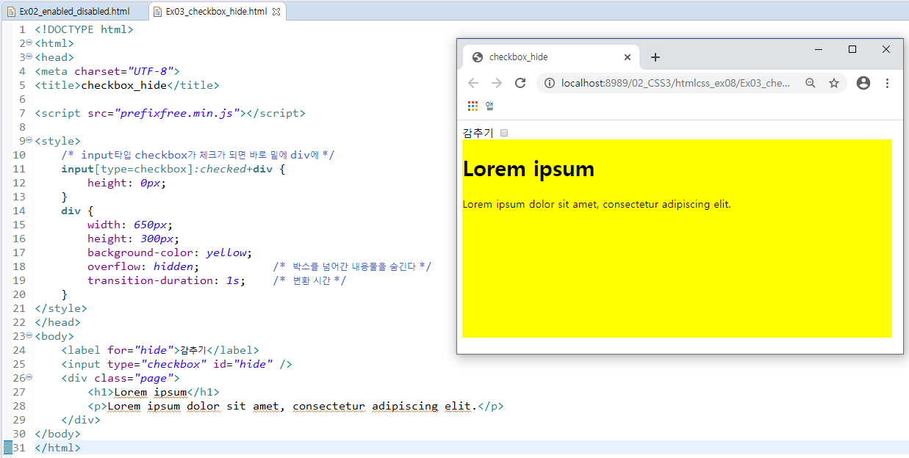Go forward in browser history

click(497, 83)
